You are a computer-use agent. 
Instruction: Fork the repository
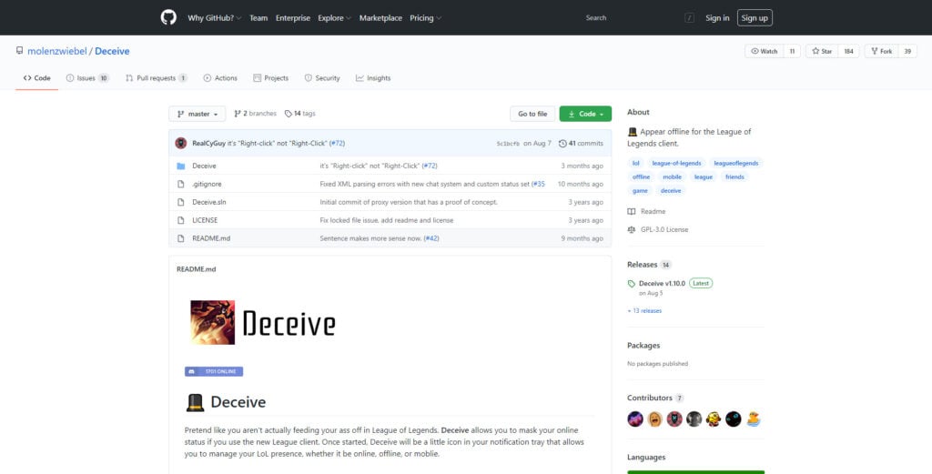tap(881, 51)
